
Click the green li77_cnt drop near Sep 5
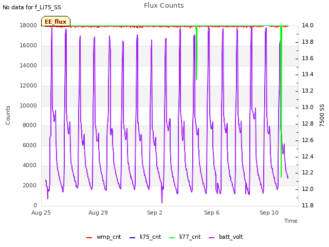[196, 53]
